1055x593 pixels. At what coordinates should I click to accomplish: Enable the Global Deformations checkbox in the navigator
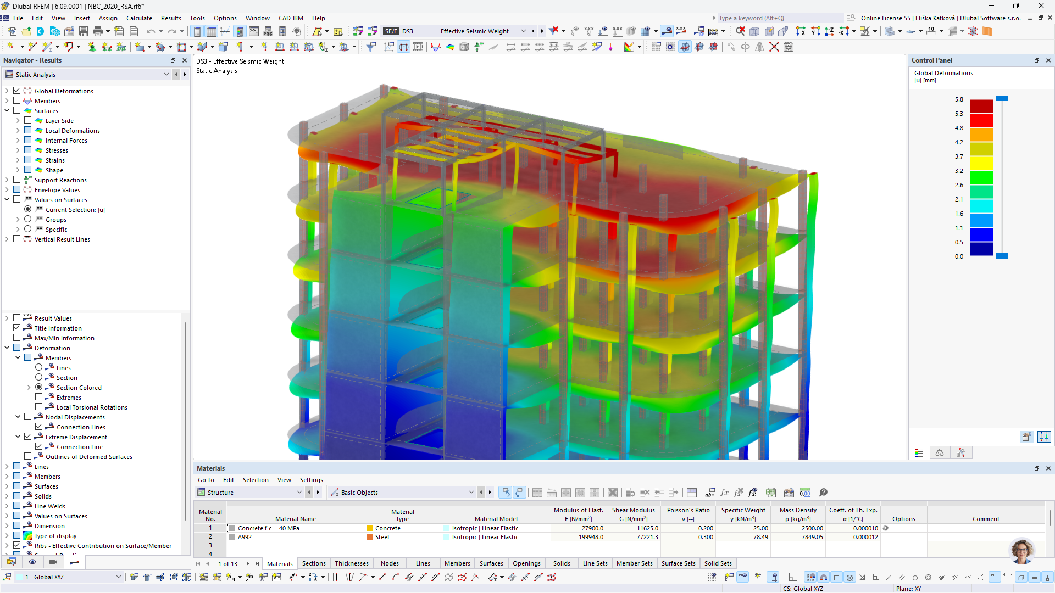tap(16, 91)
